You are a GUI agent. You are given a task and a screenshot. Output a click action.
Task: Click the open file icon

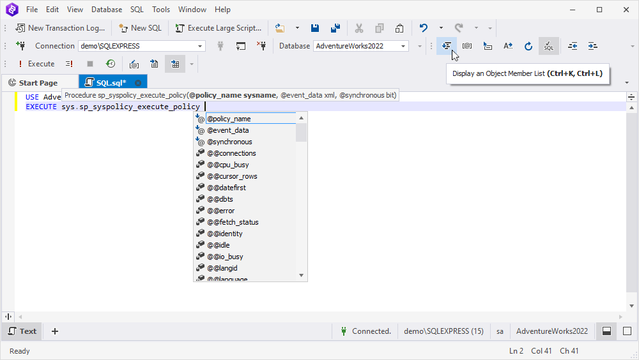click(280, 28)
